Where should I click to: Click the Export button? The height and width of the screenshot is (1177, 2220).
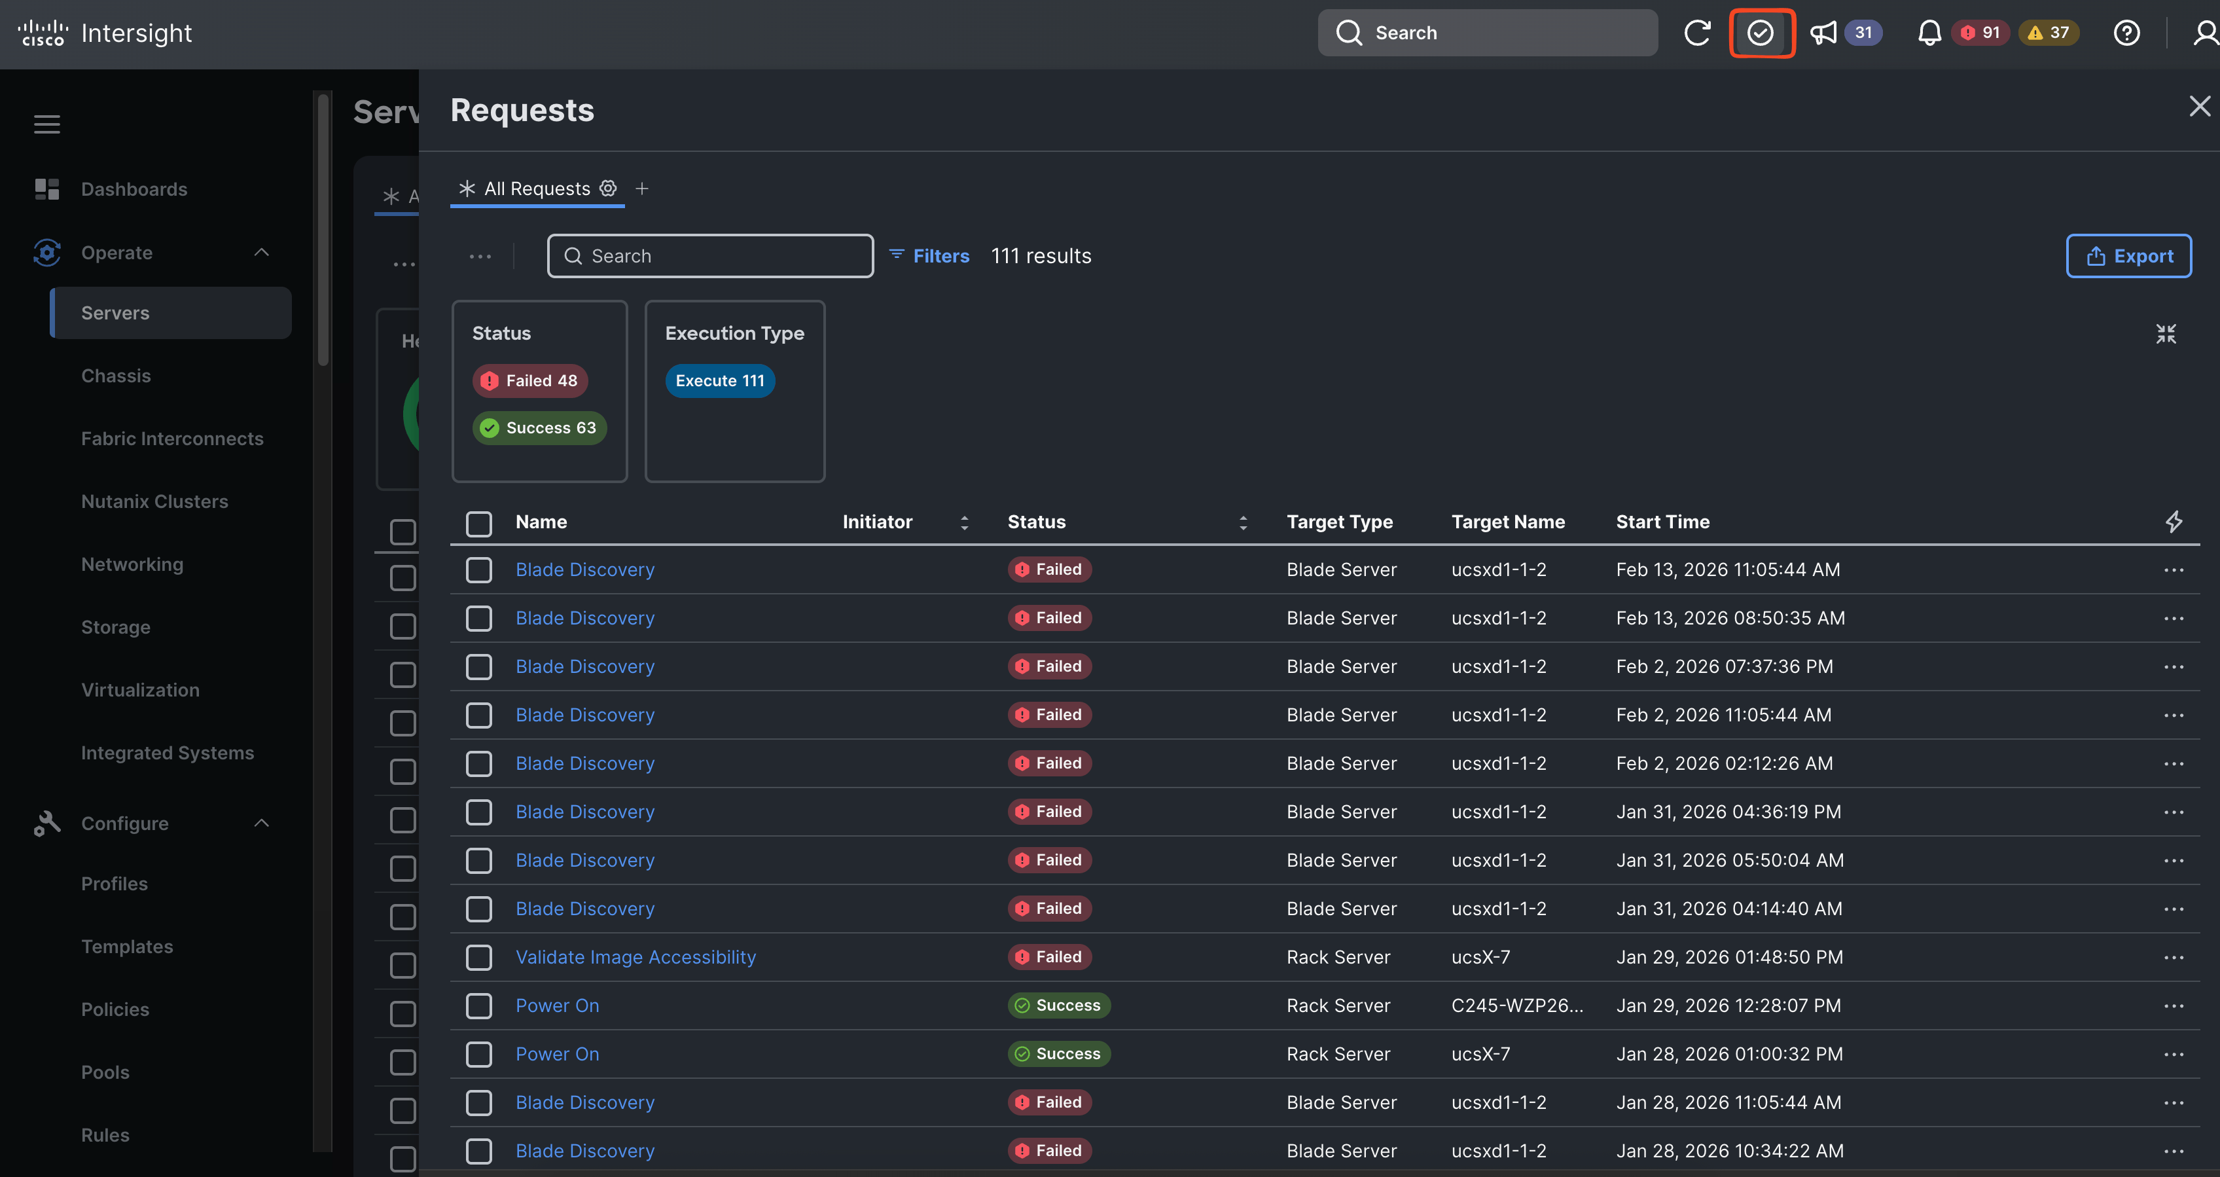(2128, 256)
